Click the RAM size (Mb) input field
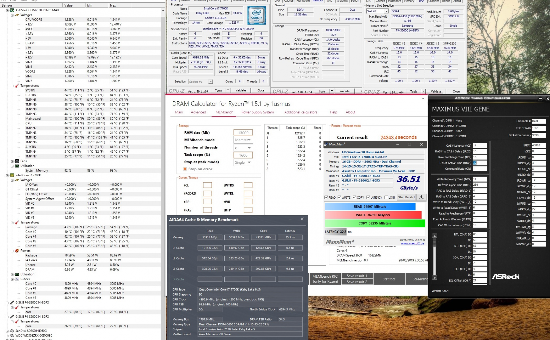 pos(243,133)
